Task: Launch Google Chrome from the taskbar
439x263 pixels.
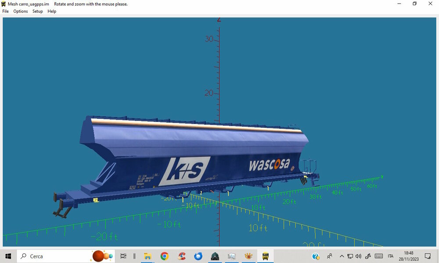Action: (165, 256)
